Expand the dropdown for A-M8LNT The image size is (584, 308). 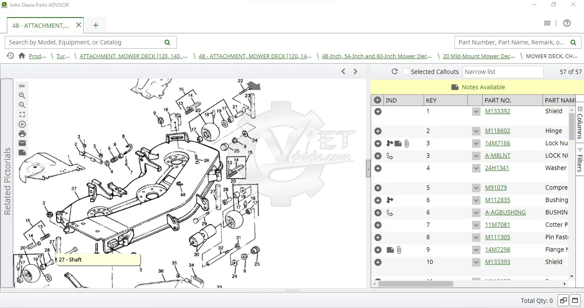point(476,156)
